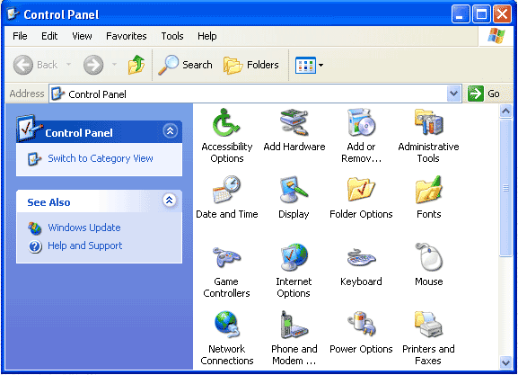The width and height of the screenshot is (518, 375).
Task: Open the Address bar dropdown arrow
Action: (x=454, y=94)
